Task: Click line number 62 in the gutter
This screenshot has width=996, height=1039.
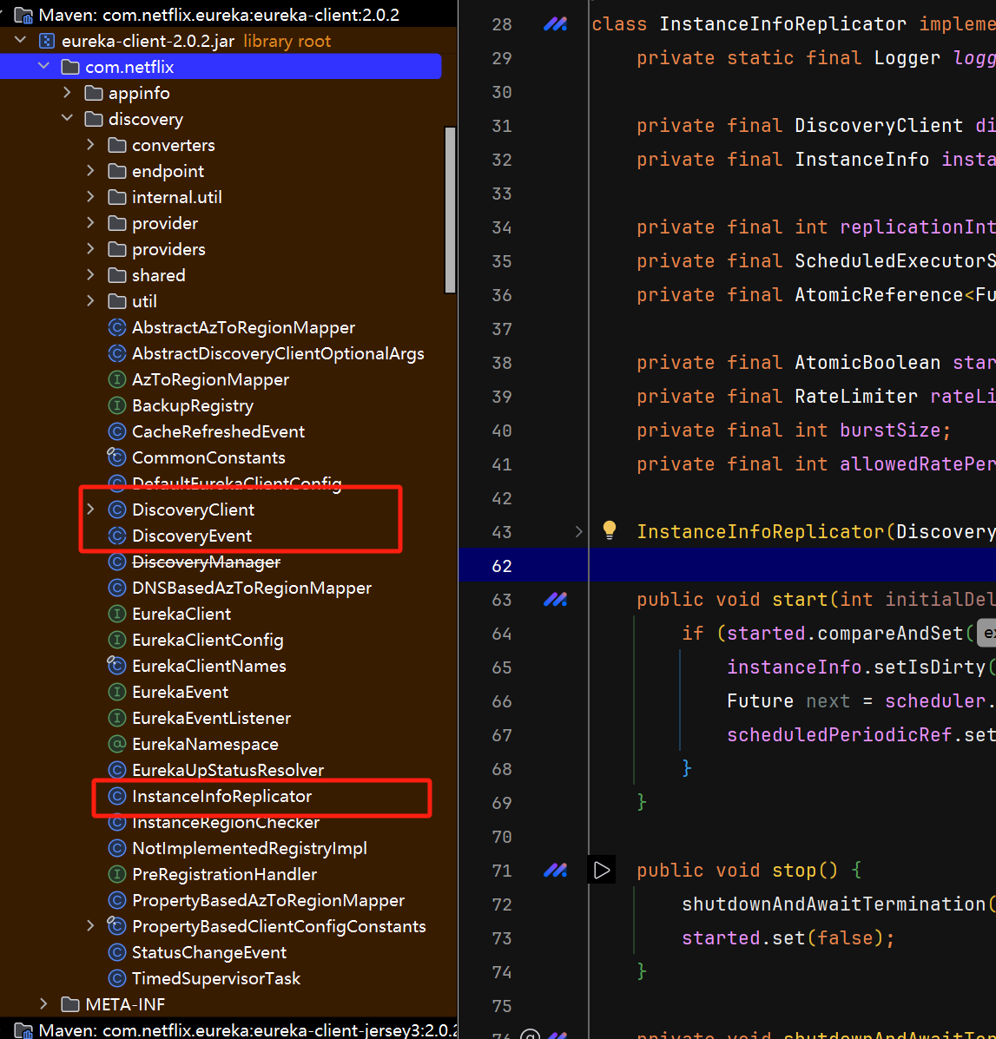Action: [x=502, y=566]
